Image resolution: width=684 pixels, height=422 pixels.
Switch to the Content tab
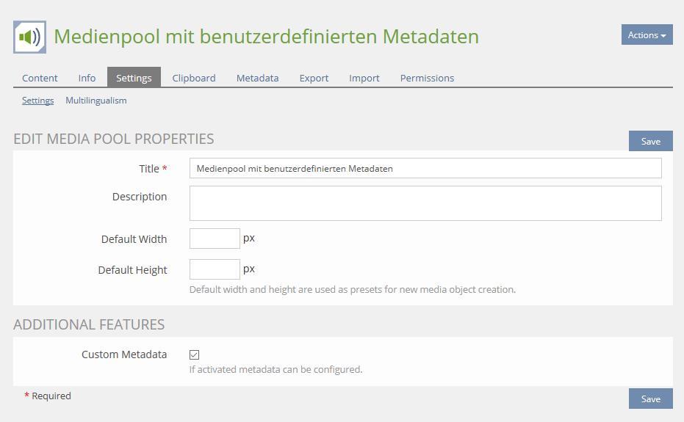coord(40,78)
